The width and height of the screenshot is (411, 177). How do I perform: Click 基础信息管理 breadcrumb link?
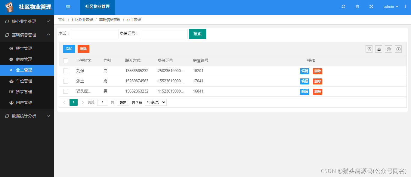point(110,20)
